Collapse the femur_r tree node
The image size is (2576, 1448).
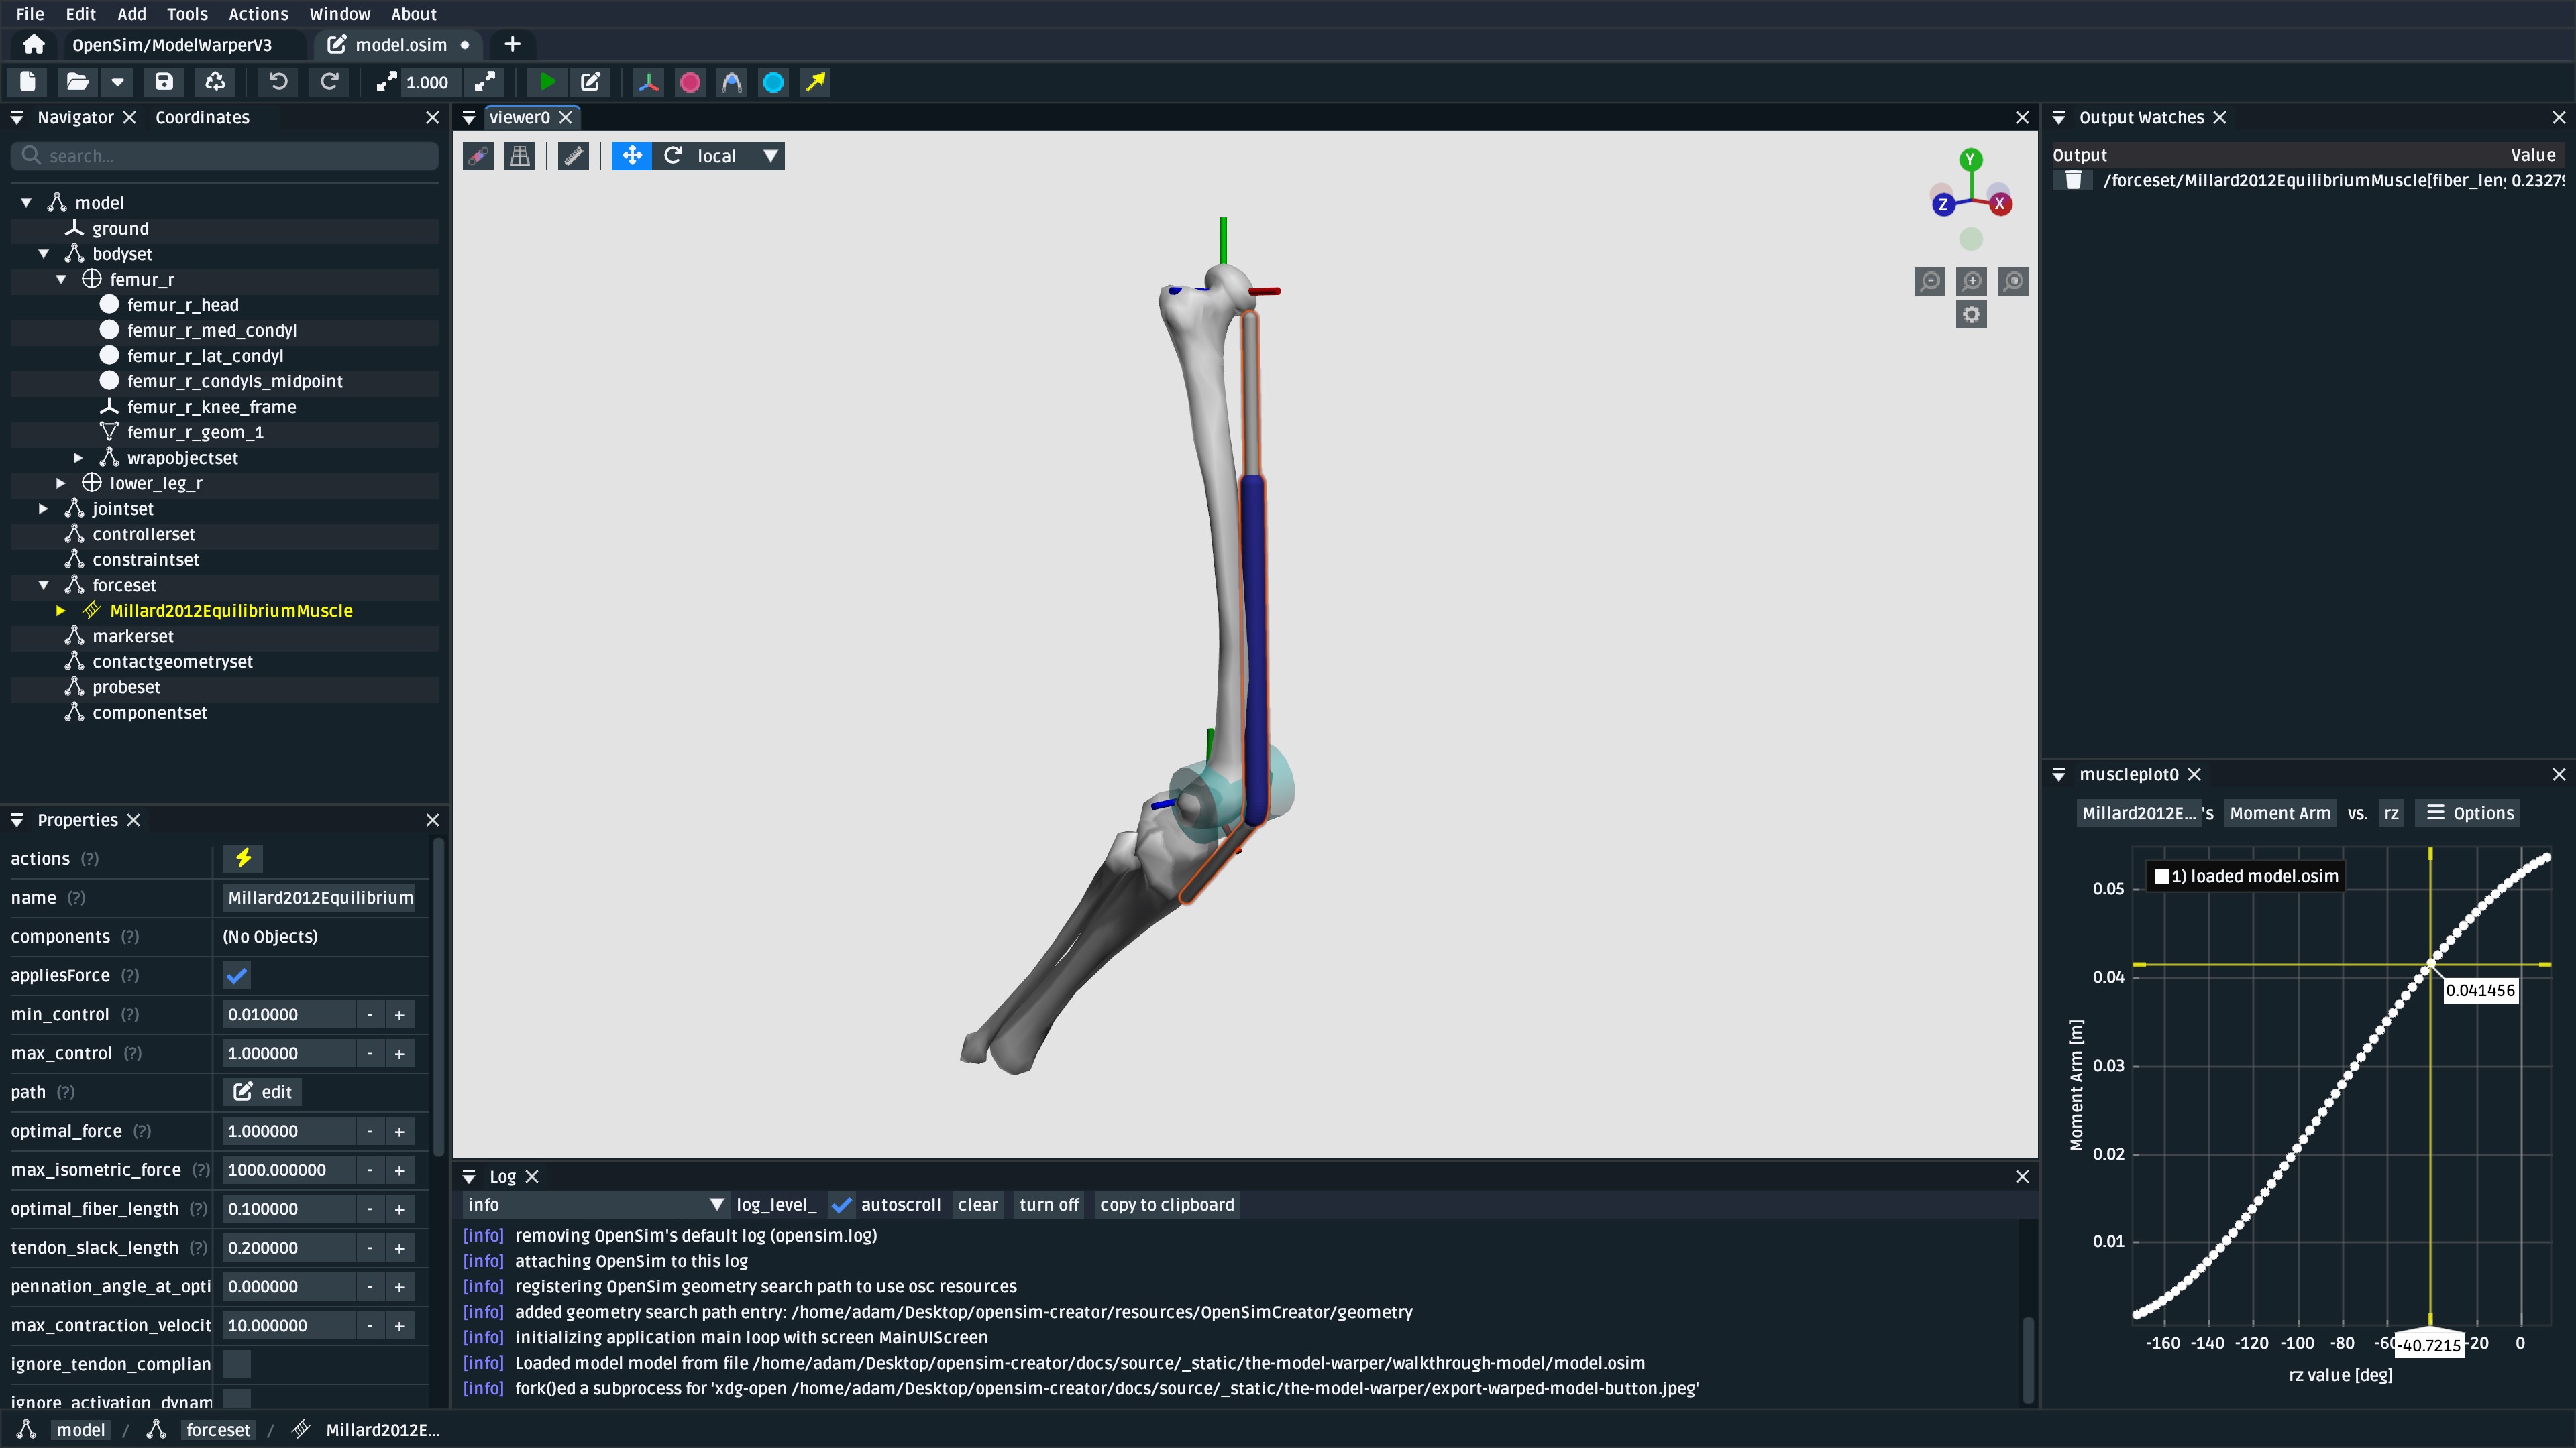[61, 280]
